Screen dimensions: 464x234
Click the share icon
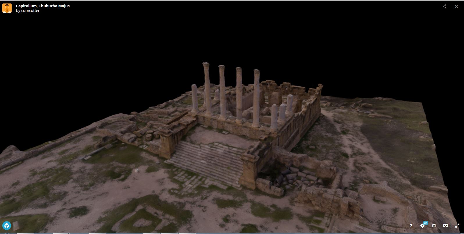coord(445,6)
